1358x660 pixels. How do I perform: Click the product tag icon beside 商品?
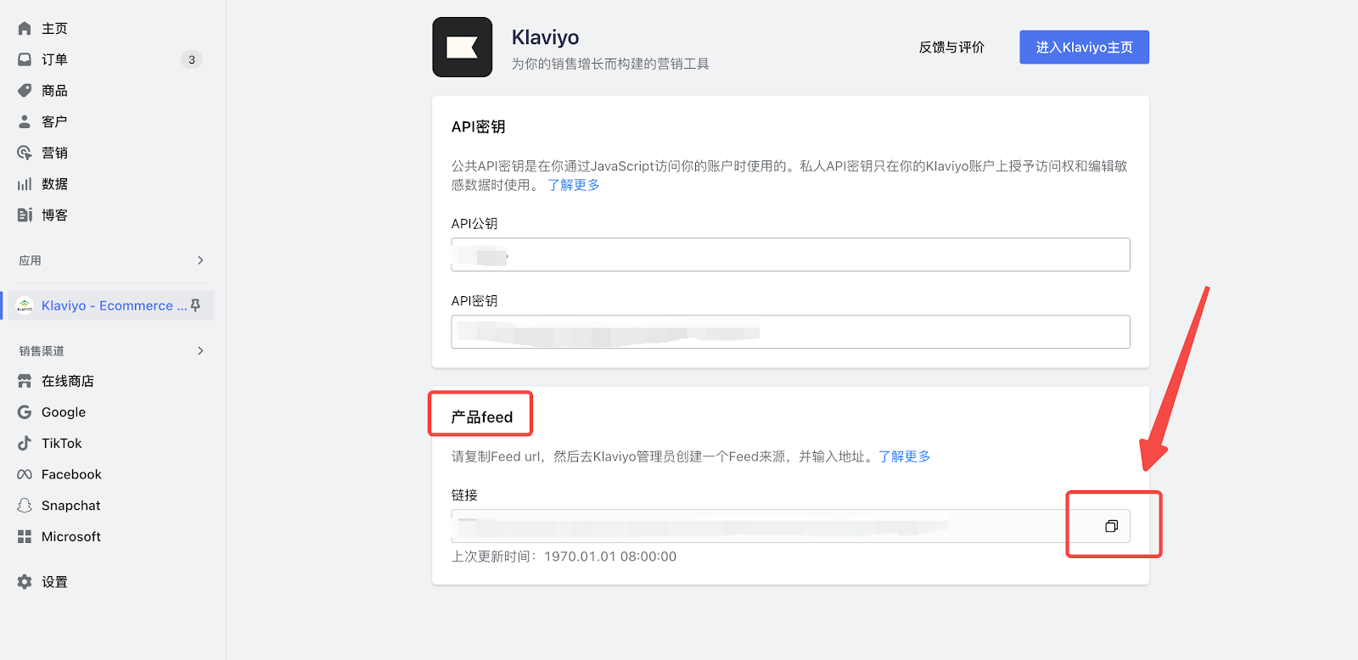coord(25,91)
